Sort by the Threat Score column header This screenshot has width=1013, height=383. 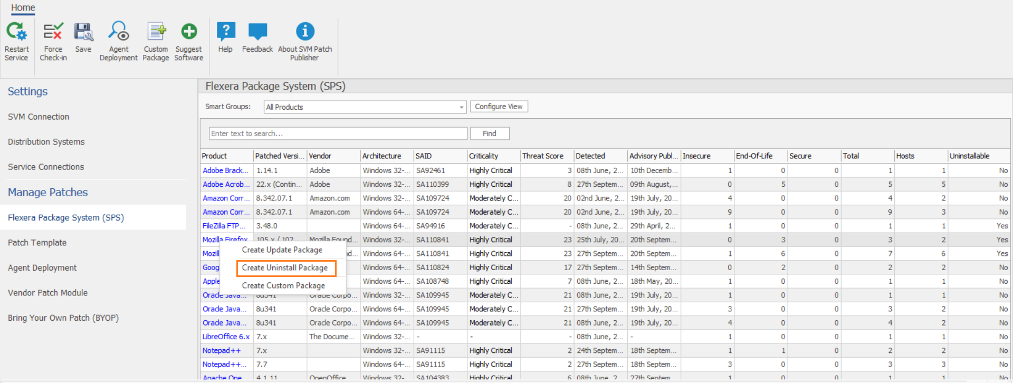[543, 156]
